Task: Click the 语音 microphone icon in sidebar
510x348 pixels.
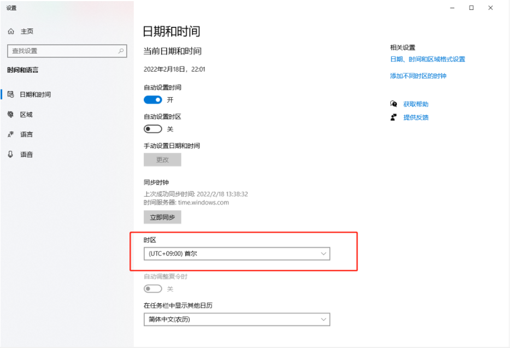Action: point(11,155)
